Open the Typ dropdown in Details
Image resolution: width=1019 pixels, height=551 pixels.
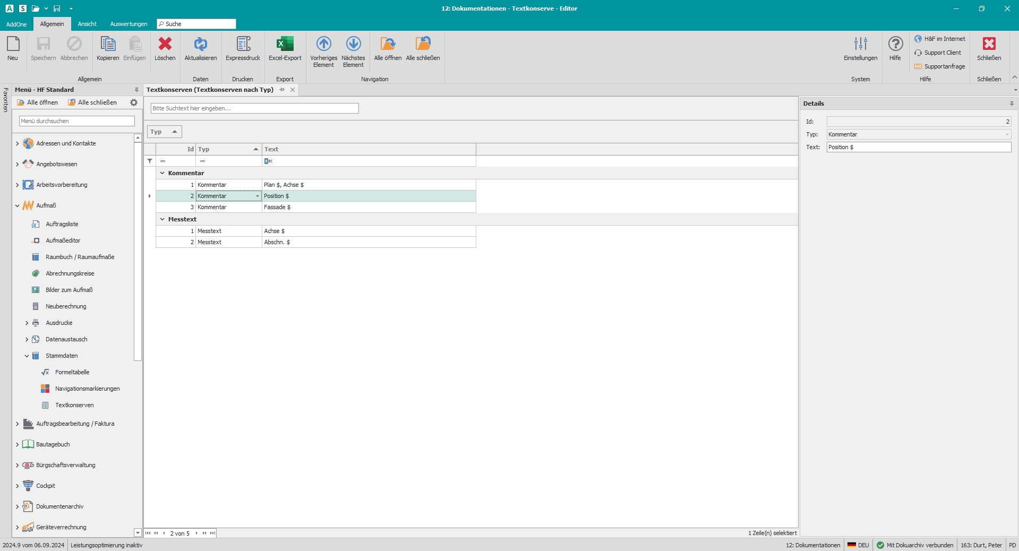pyautogui.click(x=1007, y=135)
